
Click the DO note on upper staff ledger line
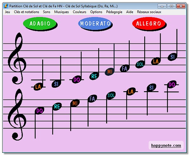coord(77,80)
